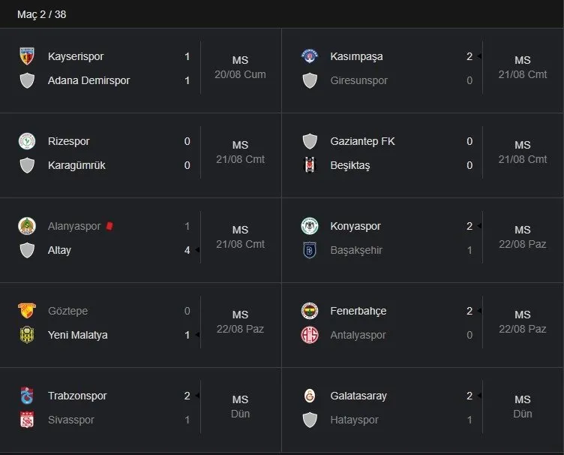This screenshot has width=564, height=455.
Task: Click the Kayserispor club crest
Action: tap(27, 56)
